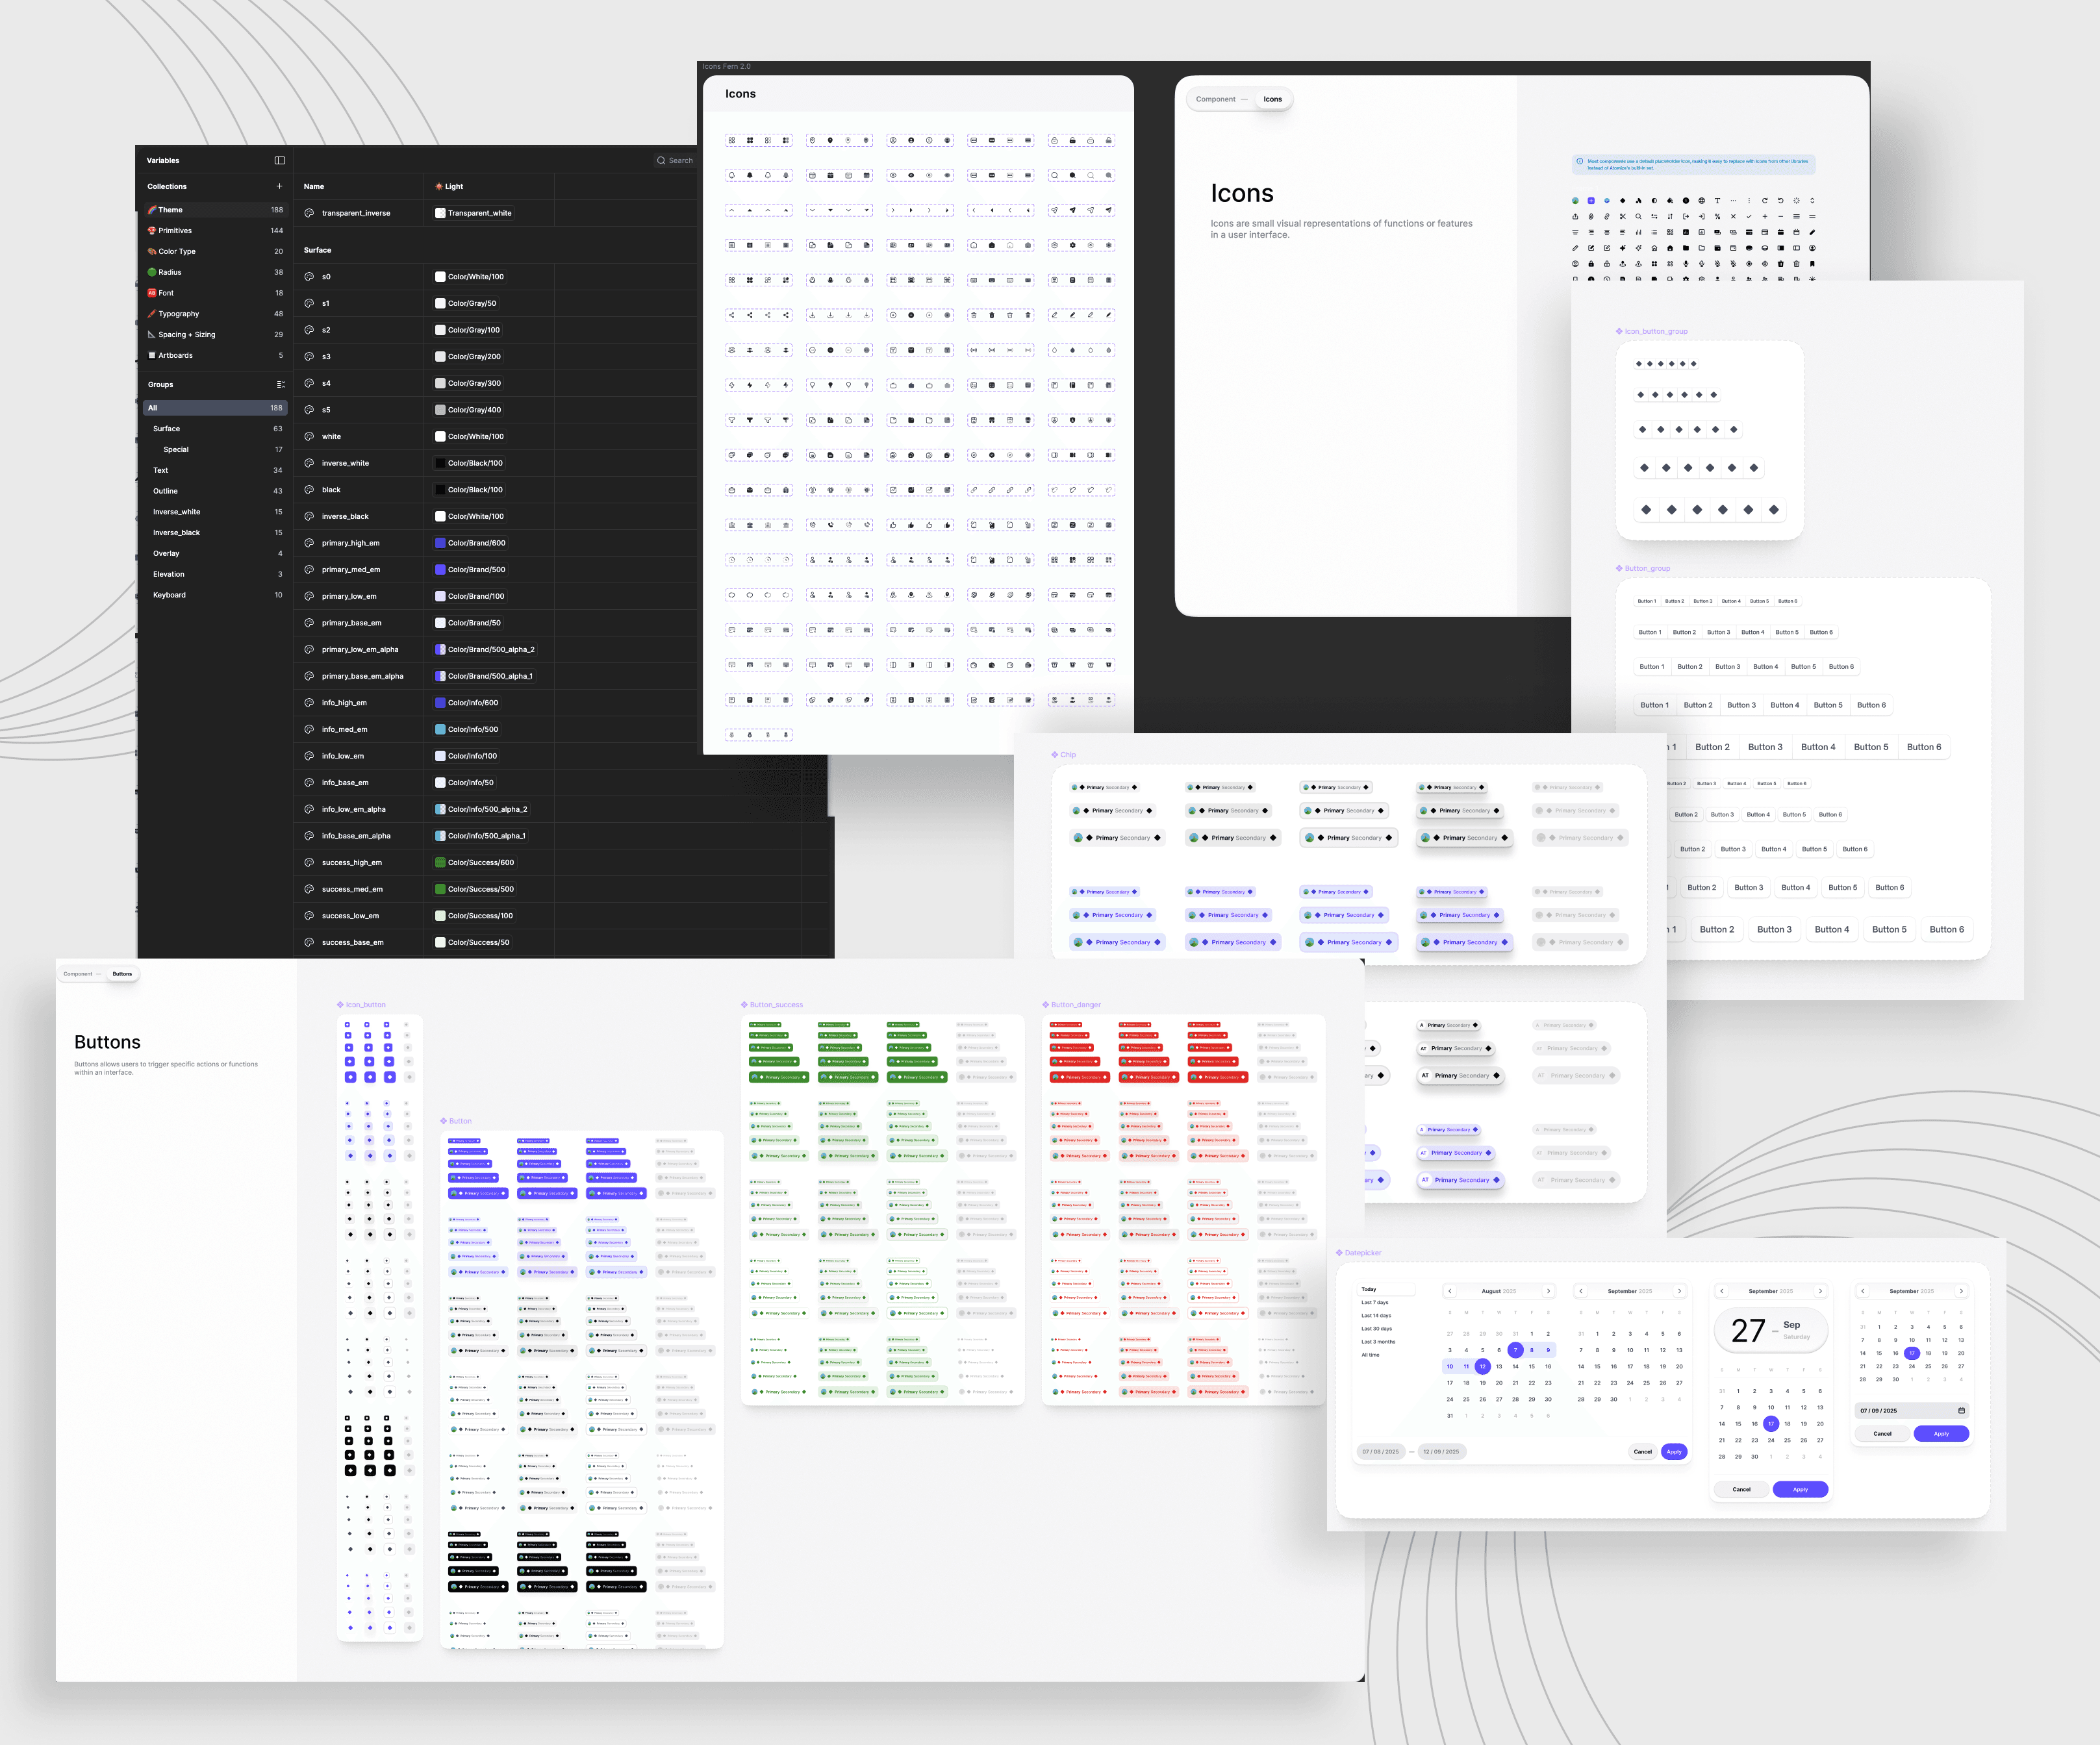
Task: Select the Primitives collection
Action: [x=175, y=231]
